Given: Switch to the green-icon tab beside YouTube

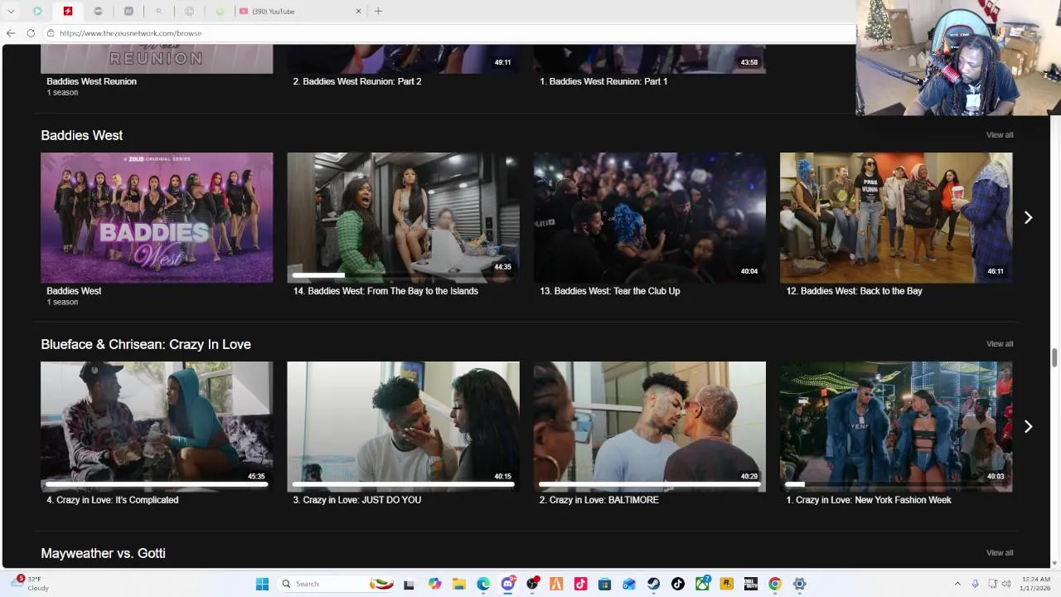Looking at the screenshot, I should pyautogui.click(x=220, y=11).
